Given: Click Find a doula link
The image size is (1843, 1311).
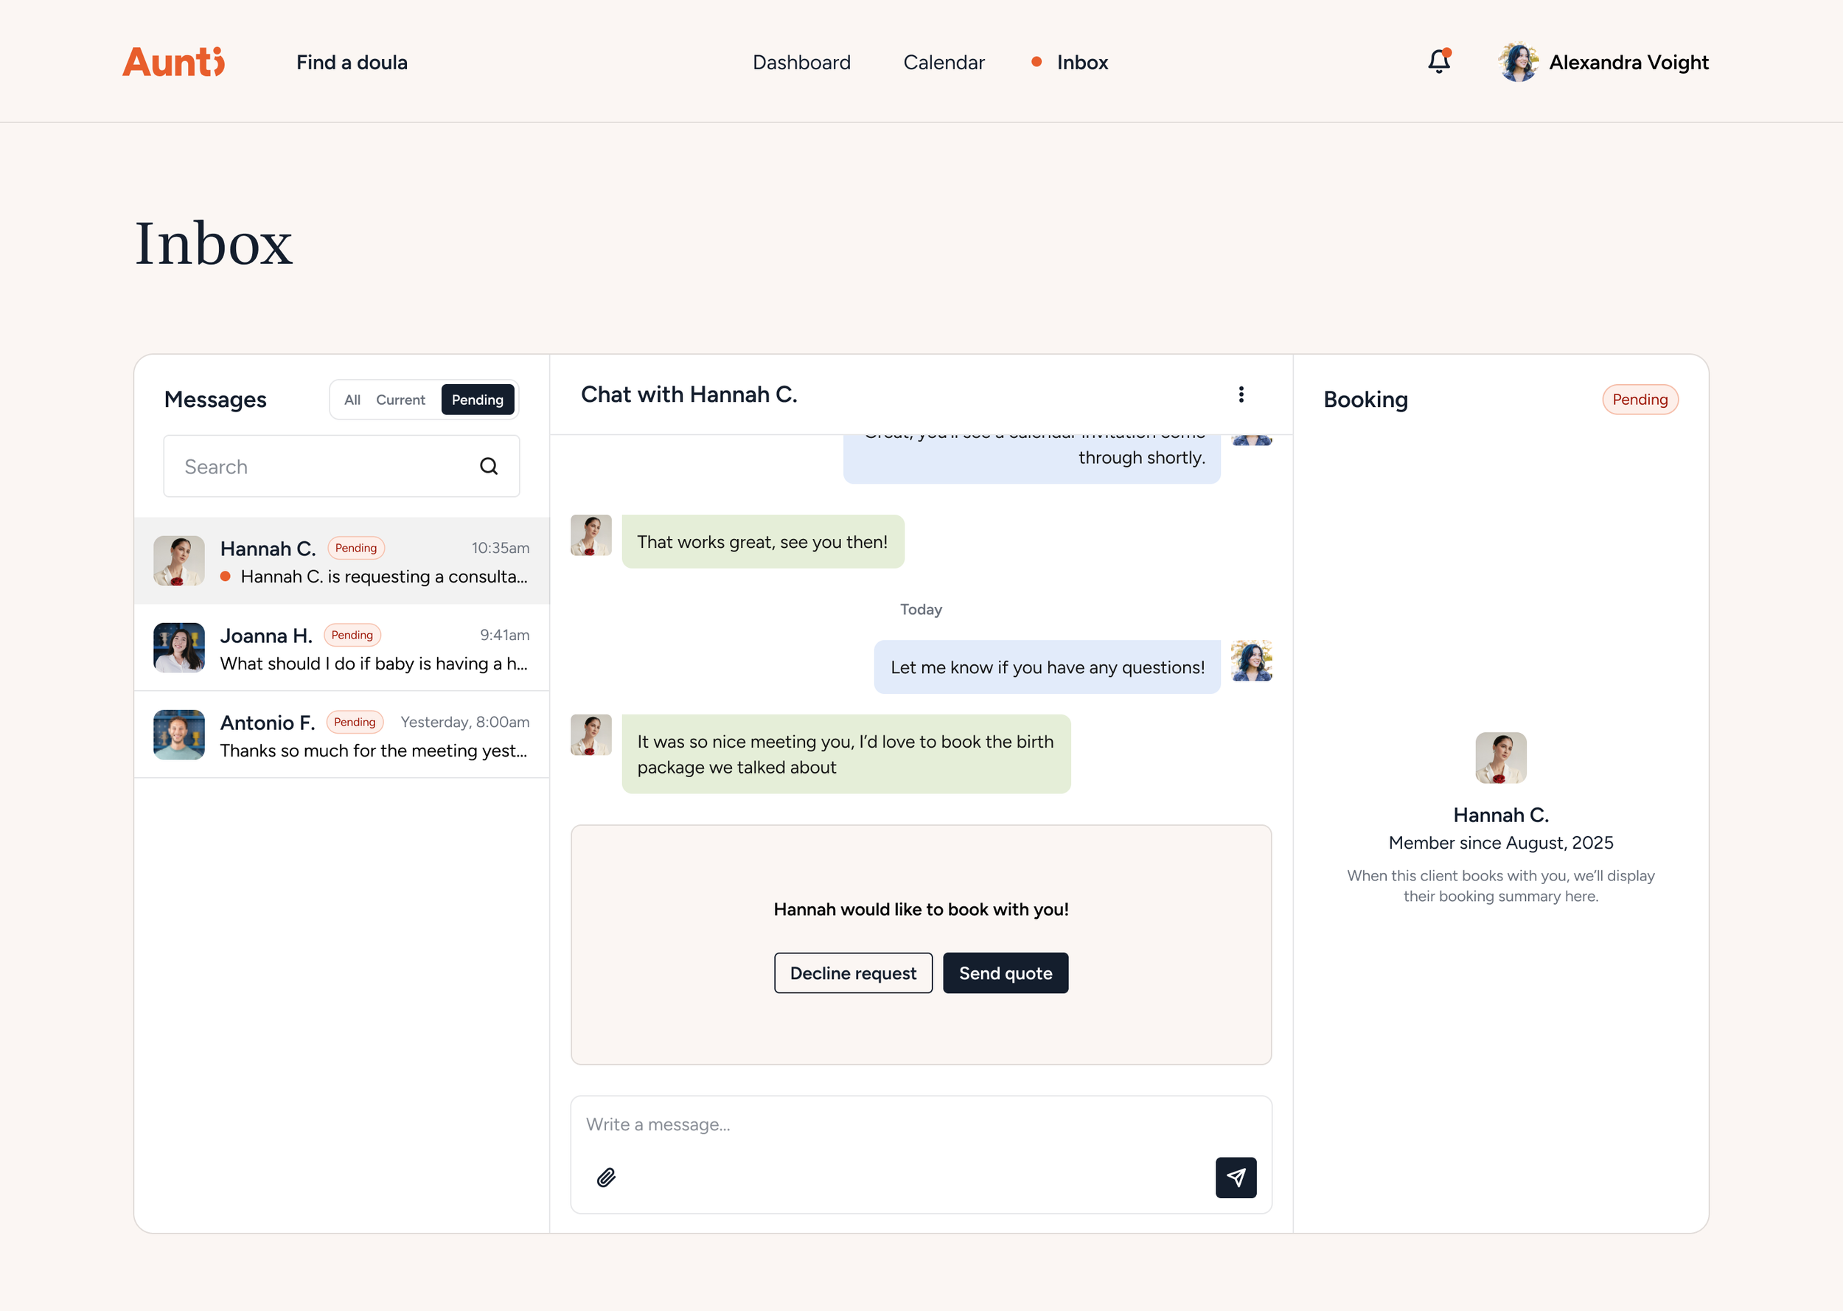Looking at the screenshot, I should point(352,62).
